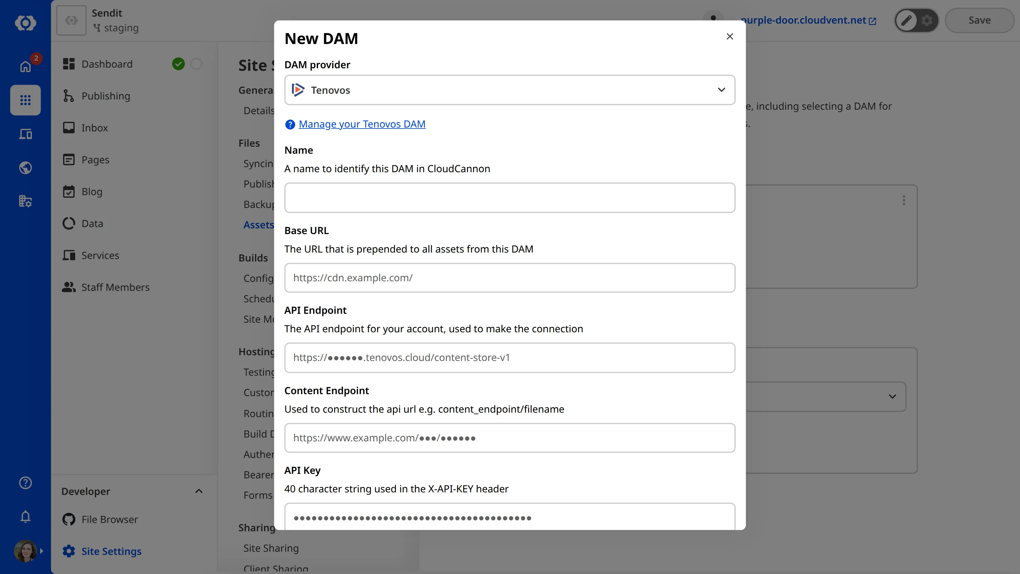This screenshot has width=1020, height=574.
Task: Open the help question mark icon
Action: click(x=25, y=482)
